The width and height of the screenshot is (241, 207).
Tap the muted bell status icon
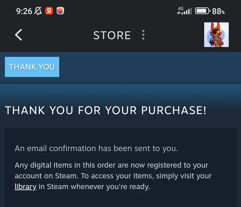pyautogui.click(x=38, y=11)
